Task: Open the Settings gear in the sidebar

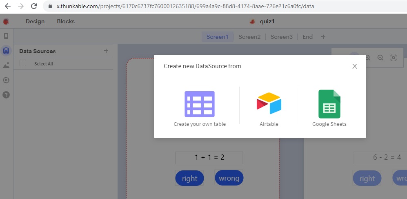Action: click(6, 80)
